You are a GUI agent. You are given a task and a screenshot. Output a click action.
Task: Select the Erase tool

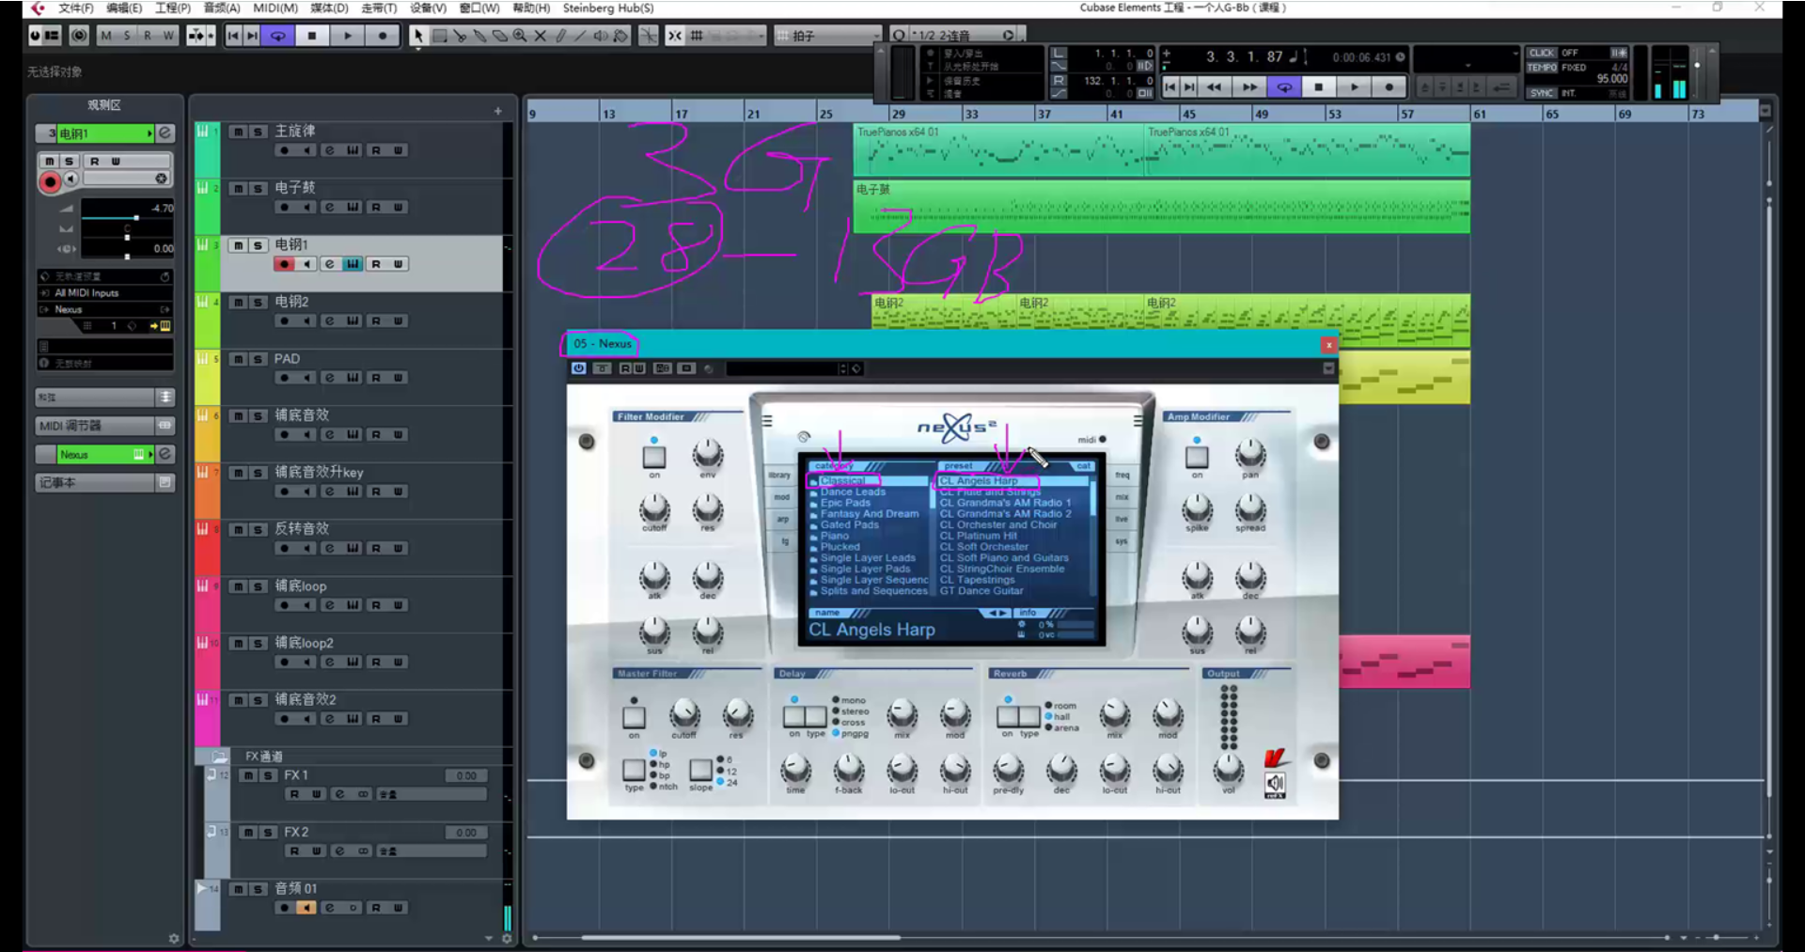pyautogui.click(x=500, y=36)
